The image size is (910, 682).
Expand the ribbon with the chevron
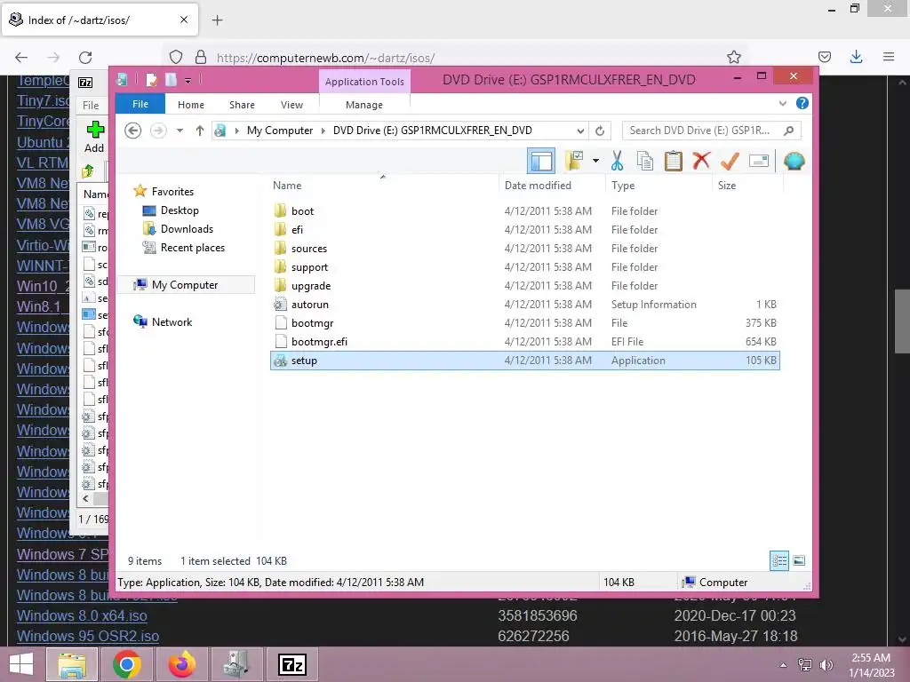782,103
